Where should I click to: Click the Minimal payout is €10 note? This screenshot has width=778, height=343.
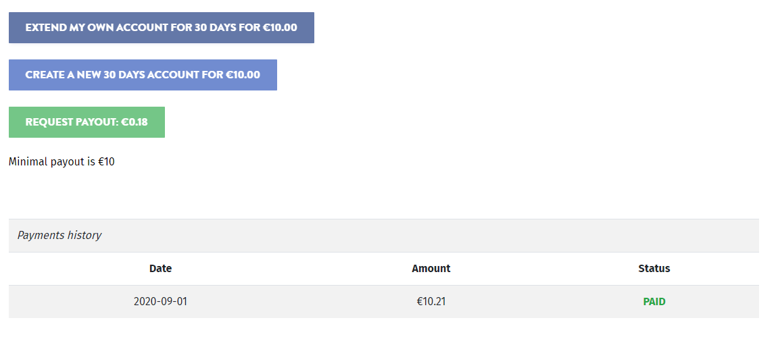[62, 162]
